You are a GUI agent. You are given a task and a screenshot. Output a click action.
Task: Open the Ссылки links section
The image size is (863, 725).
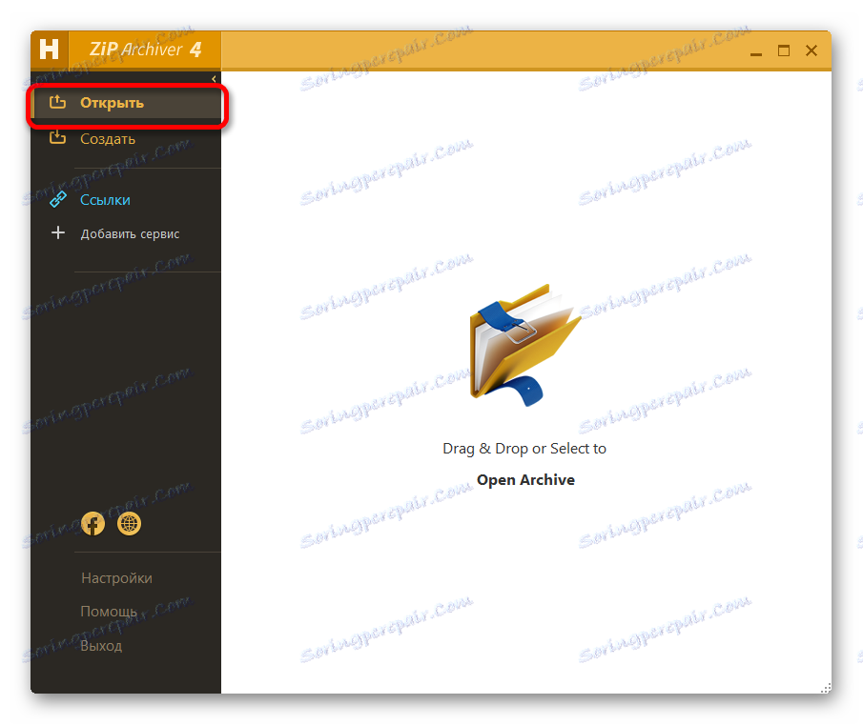click(x=105, y=199)
